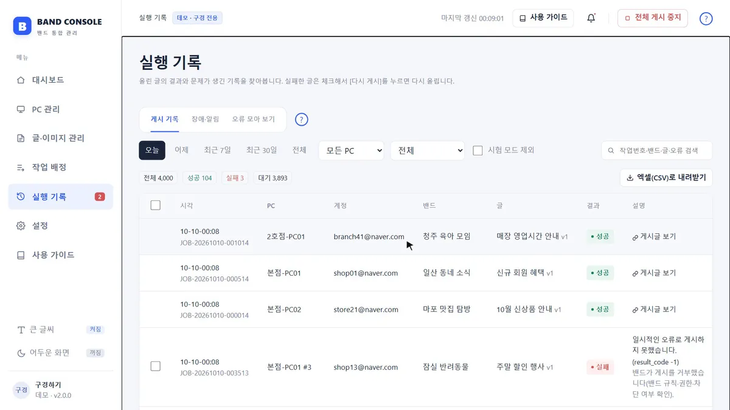Filter by 실패 3 chip
Screen dimensions: 730x410
coord(235,178)
